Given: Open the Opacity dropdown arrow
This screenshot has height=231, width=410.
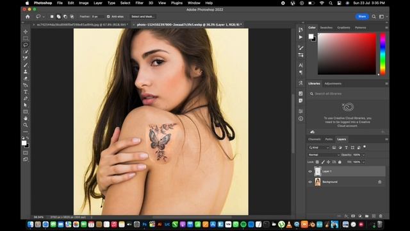Looking at the screenshot, I should point(363,155).
